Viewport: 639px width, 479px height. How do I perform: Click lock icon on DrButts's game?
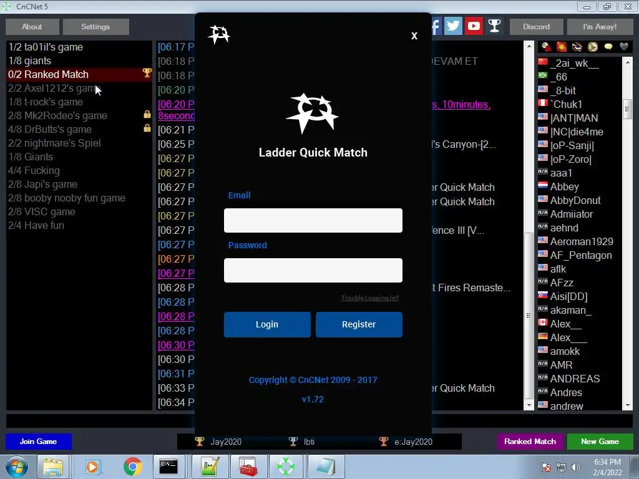point(147,128)
